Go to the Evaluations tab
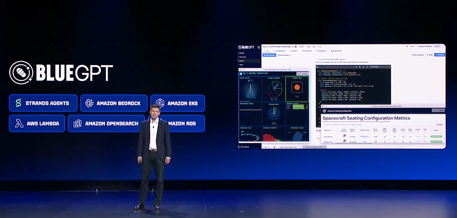 click(x=321, y=51)
